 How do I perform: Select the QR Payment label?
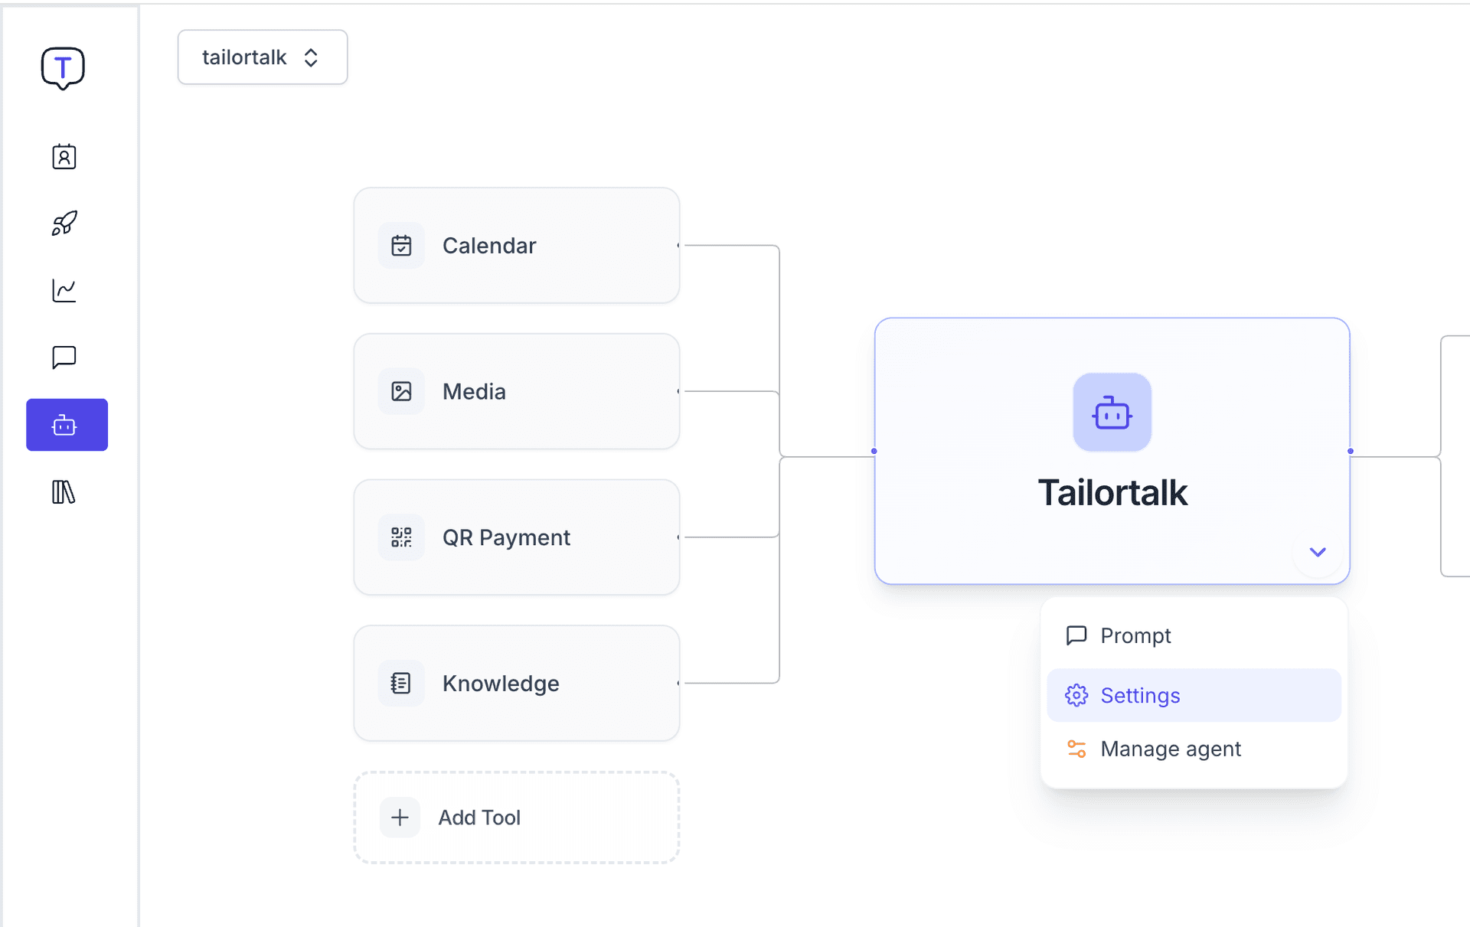point(506,538)
